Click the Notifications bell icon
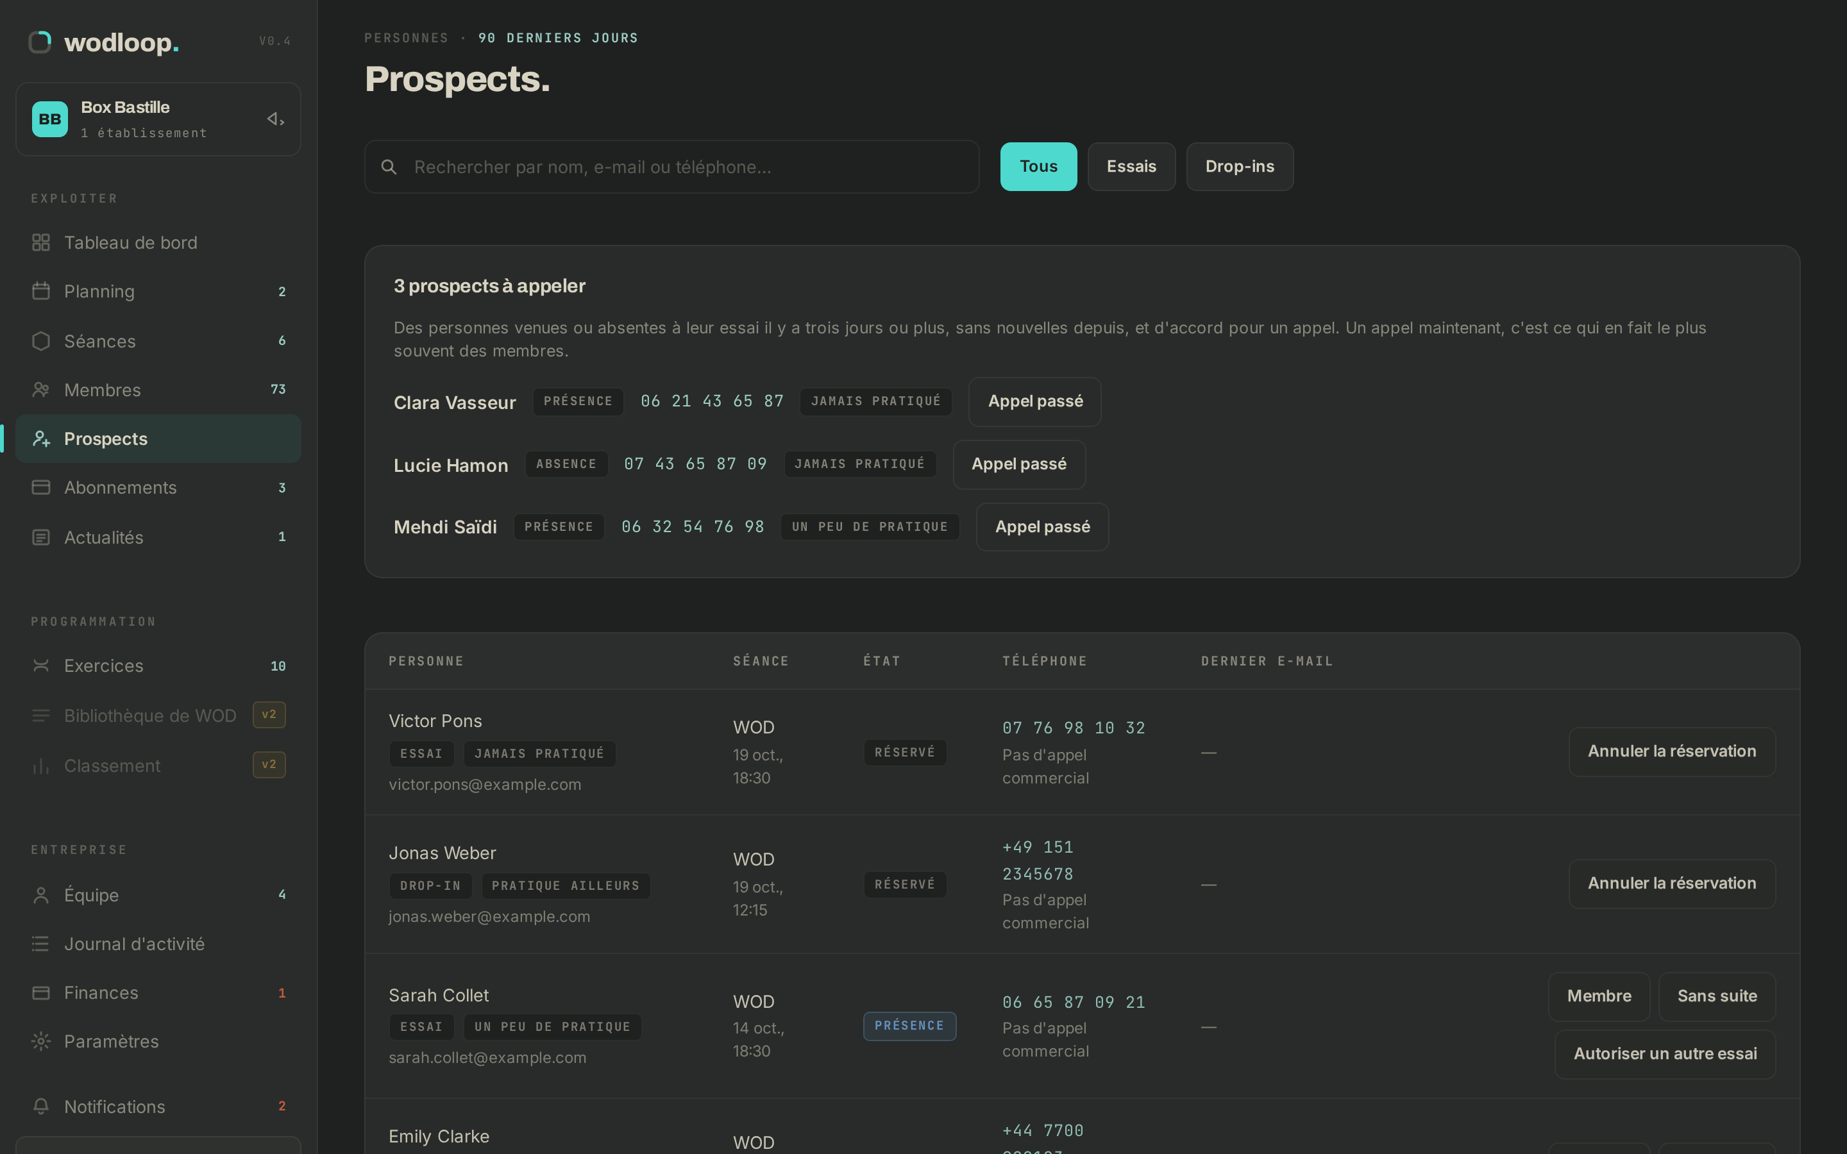This screenshot has height=1154, width=1847. click(41, 1107)
